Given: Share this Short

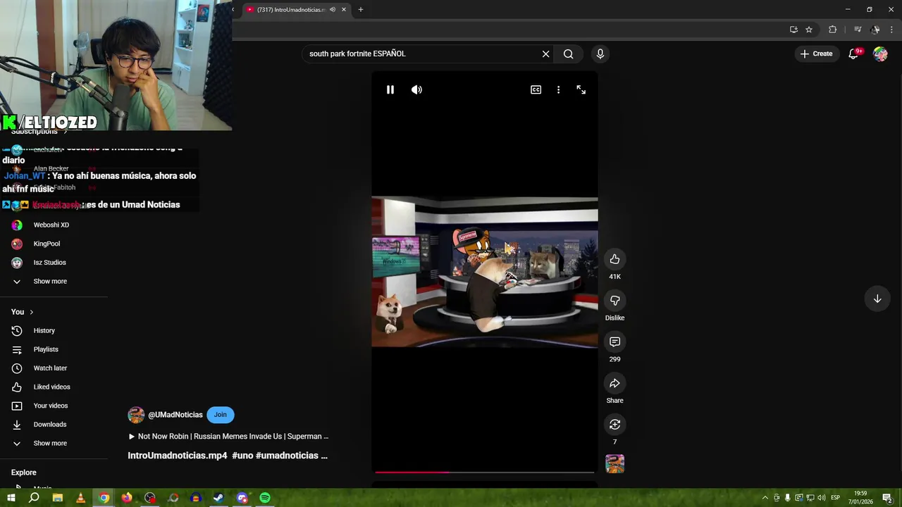Looking at the screenshot, I should point(614,383).
